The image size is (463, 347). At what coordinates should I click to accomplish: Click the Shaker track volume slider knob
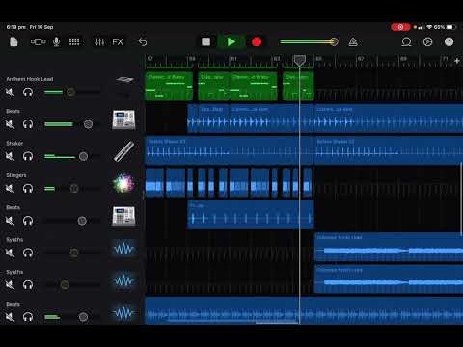(84, 156)
